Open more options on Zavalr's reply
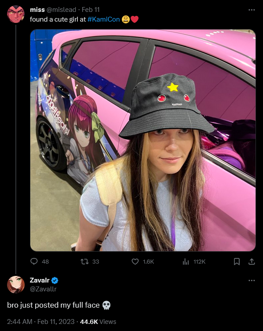This screenshot has width=263, height=331. point(252,281)
